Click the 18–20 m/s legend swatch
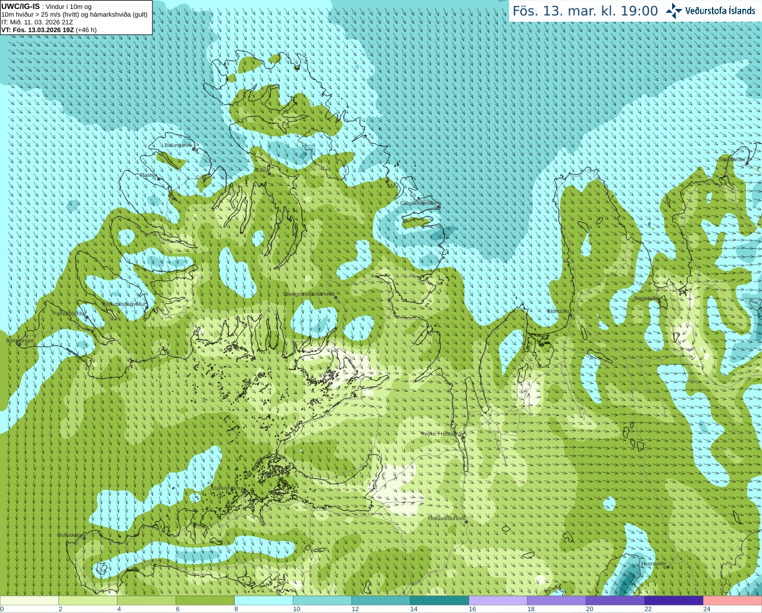The image size is (762, 613). 557,601
